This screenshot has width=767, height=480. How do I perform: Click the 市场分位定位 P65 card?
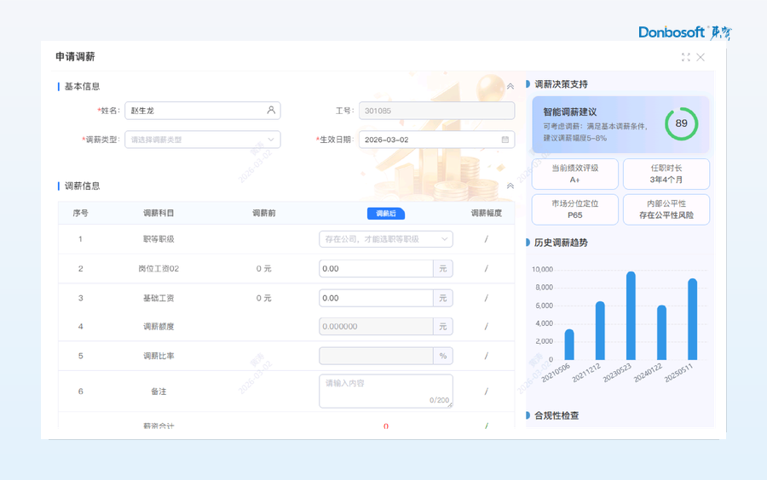click(x=574, y=209)
